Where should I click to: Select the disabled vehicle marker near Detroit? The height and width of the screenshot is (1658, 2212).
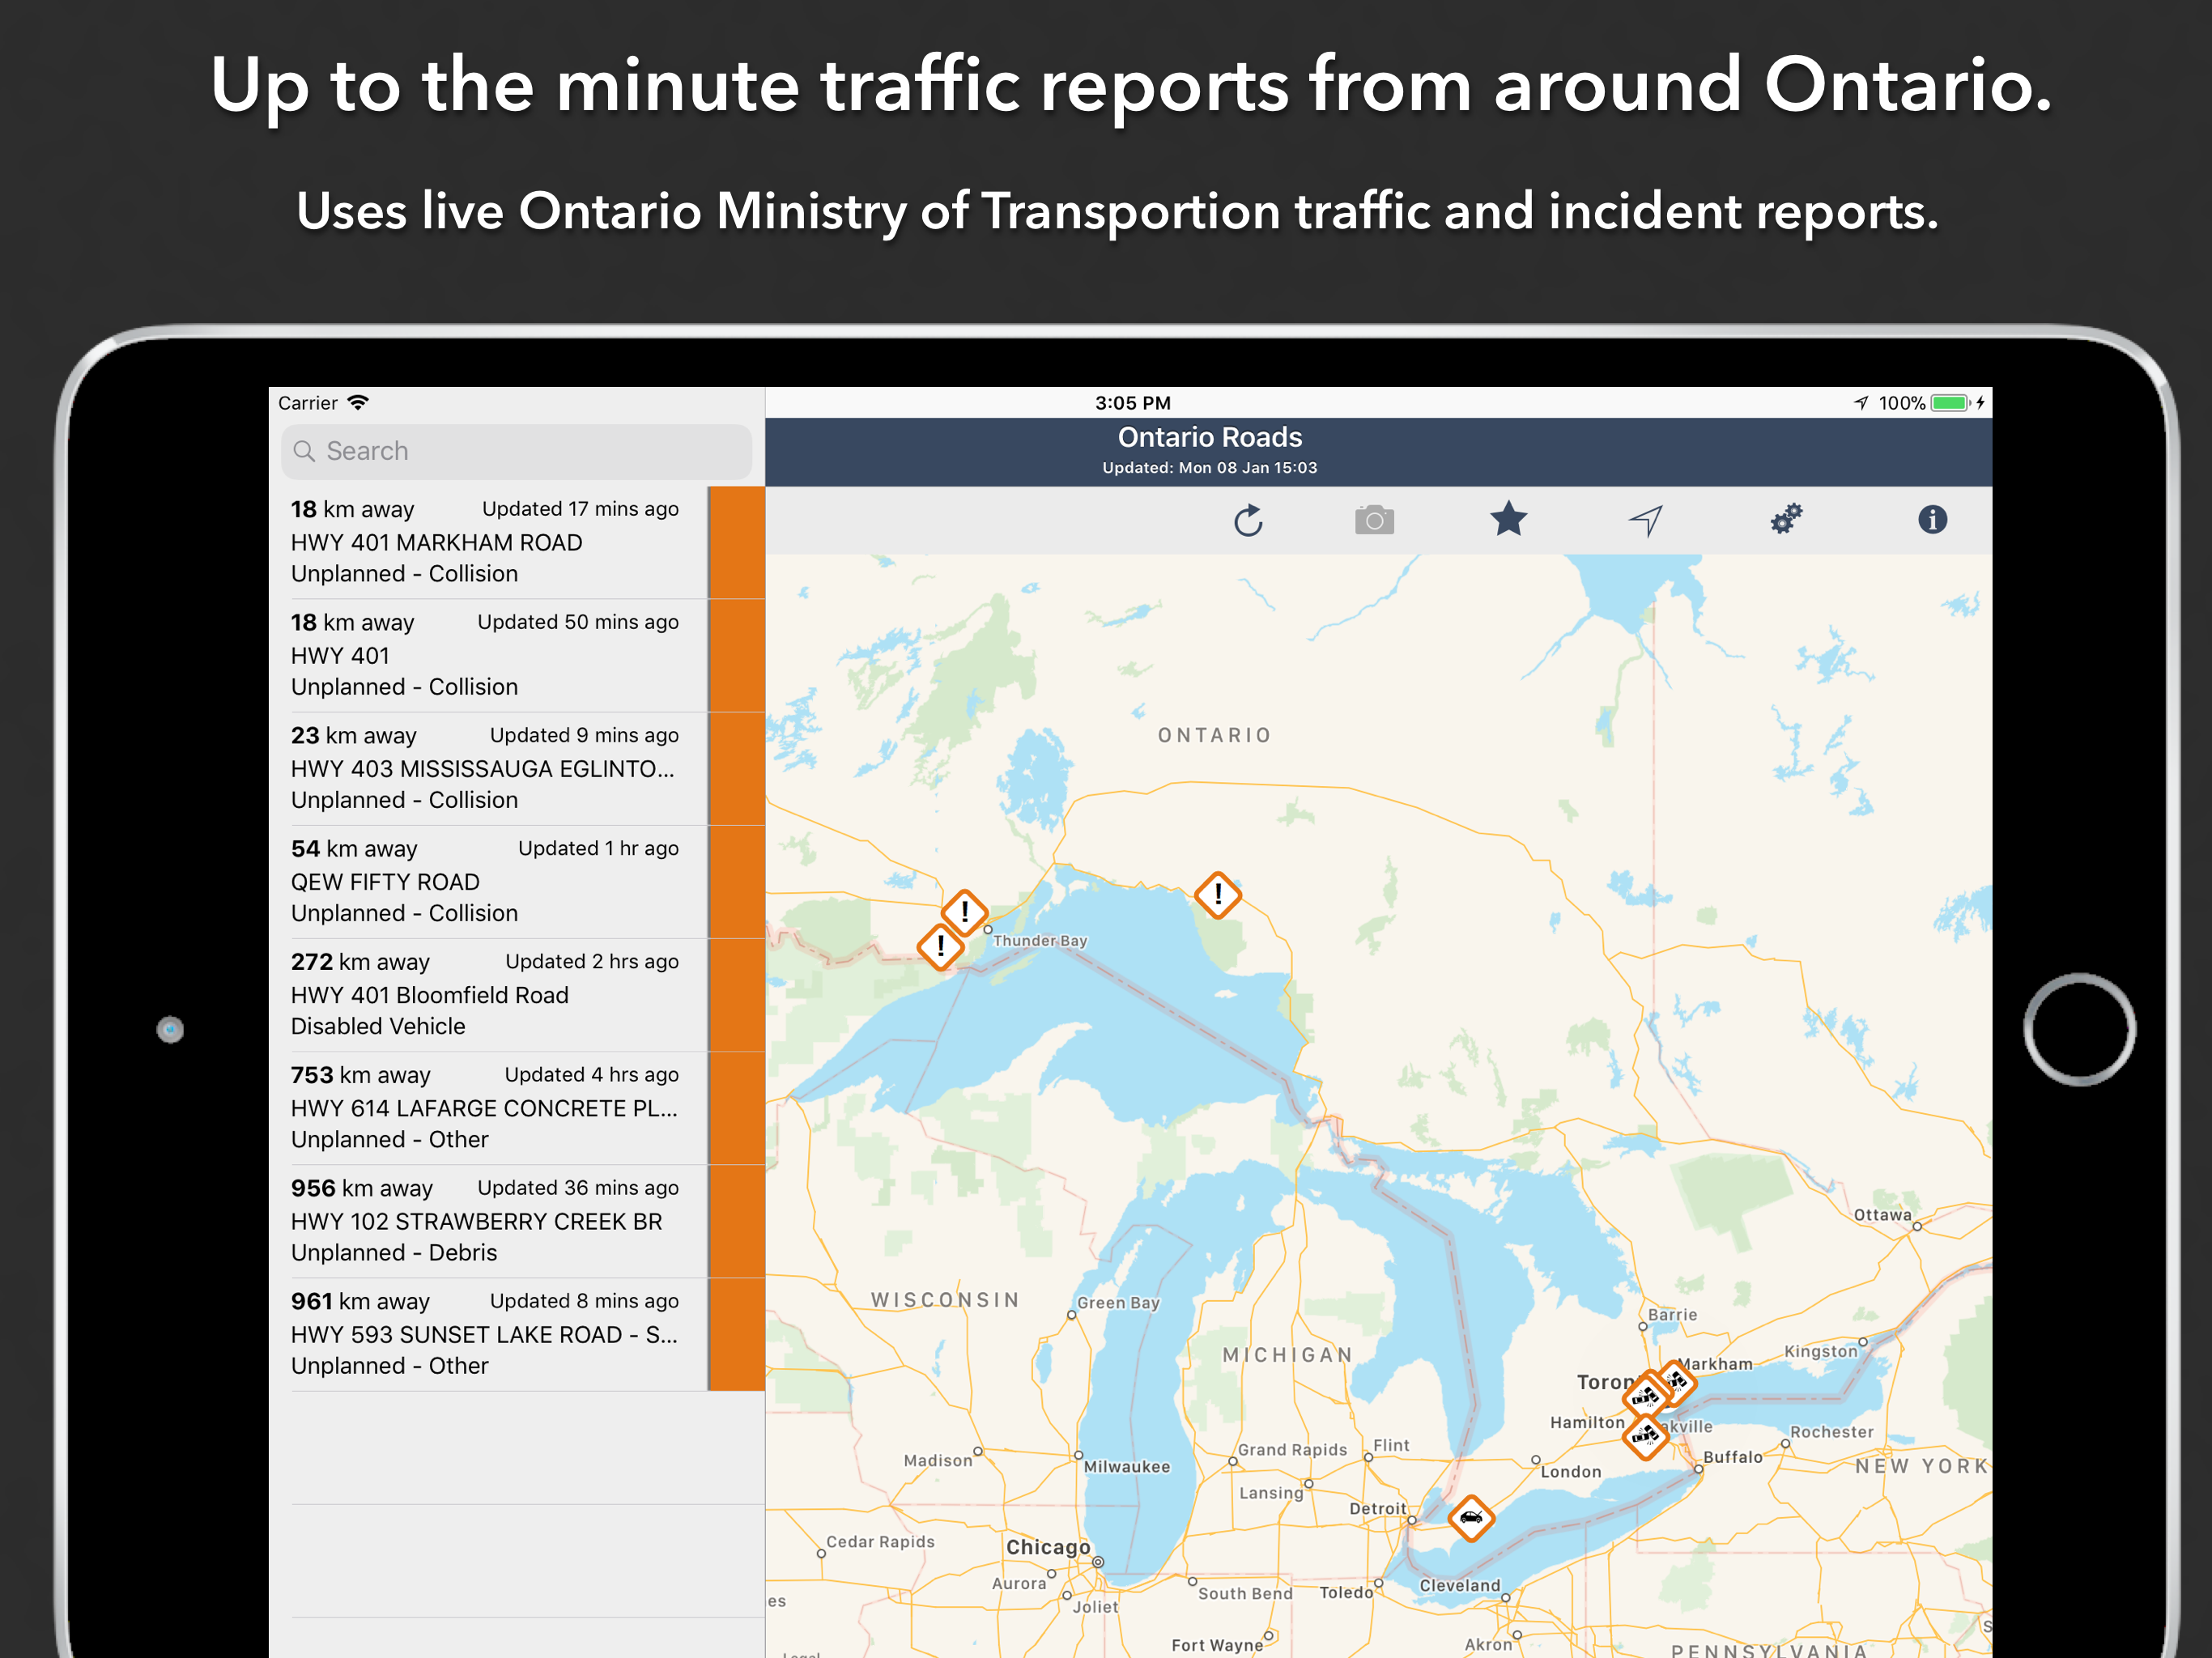(1471, 1518)
